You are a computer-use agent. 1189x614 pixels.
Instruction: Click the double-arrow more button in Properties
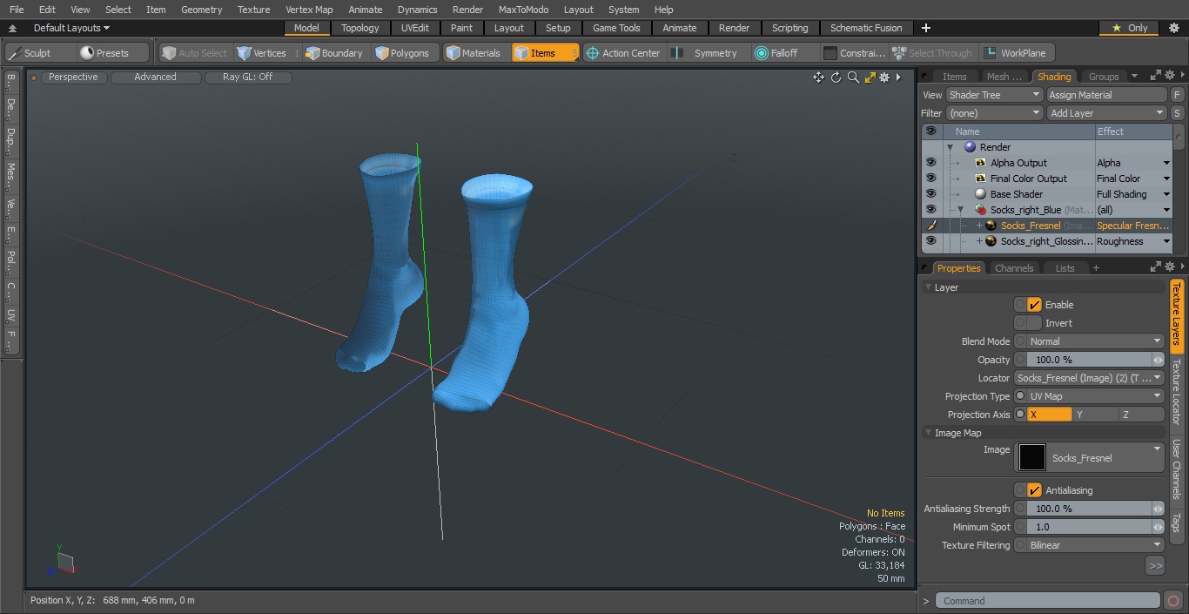coord(1155,566)
